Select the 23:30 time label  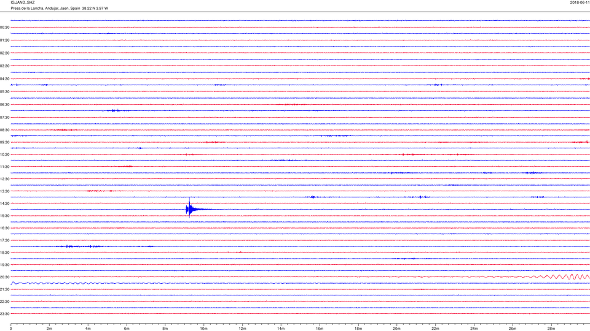tap(5, 314)
